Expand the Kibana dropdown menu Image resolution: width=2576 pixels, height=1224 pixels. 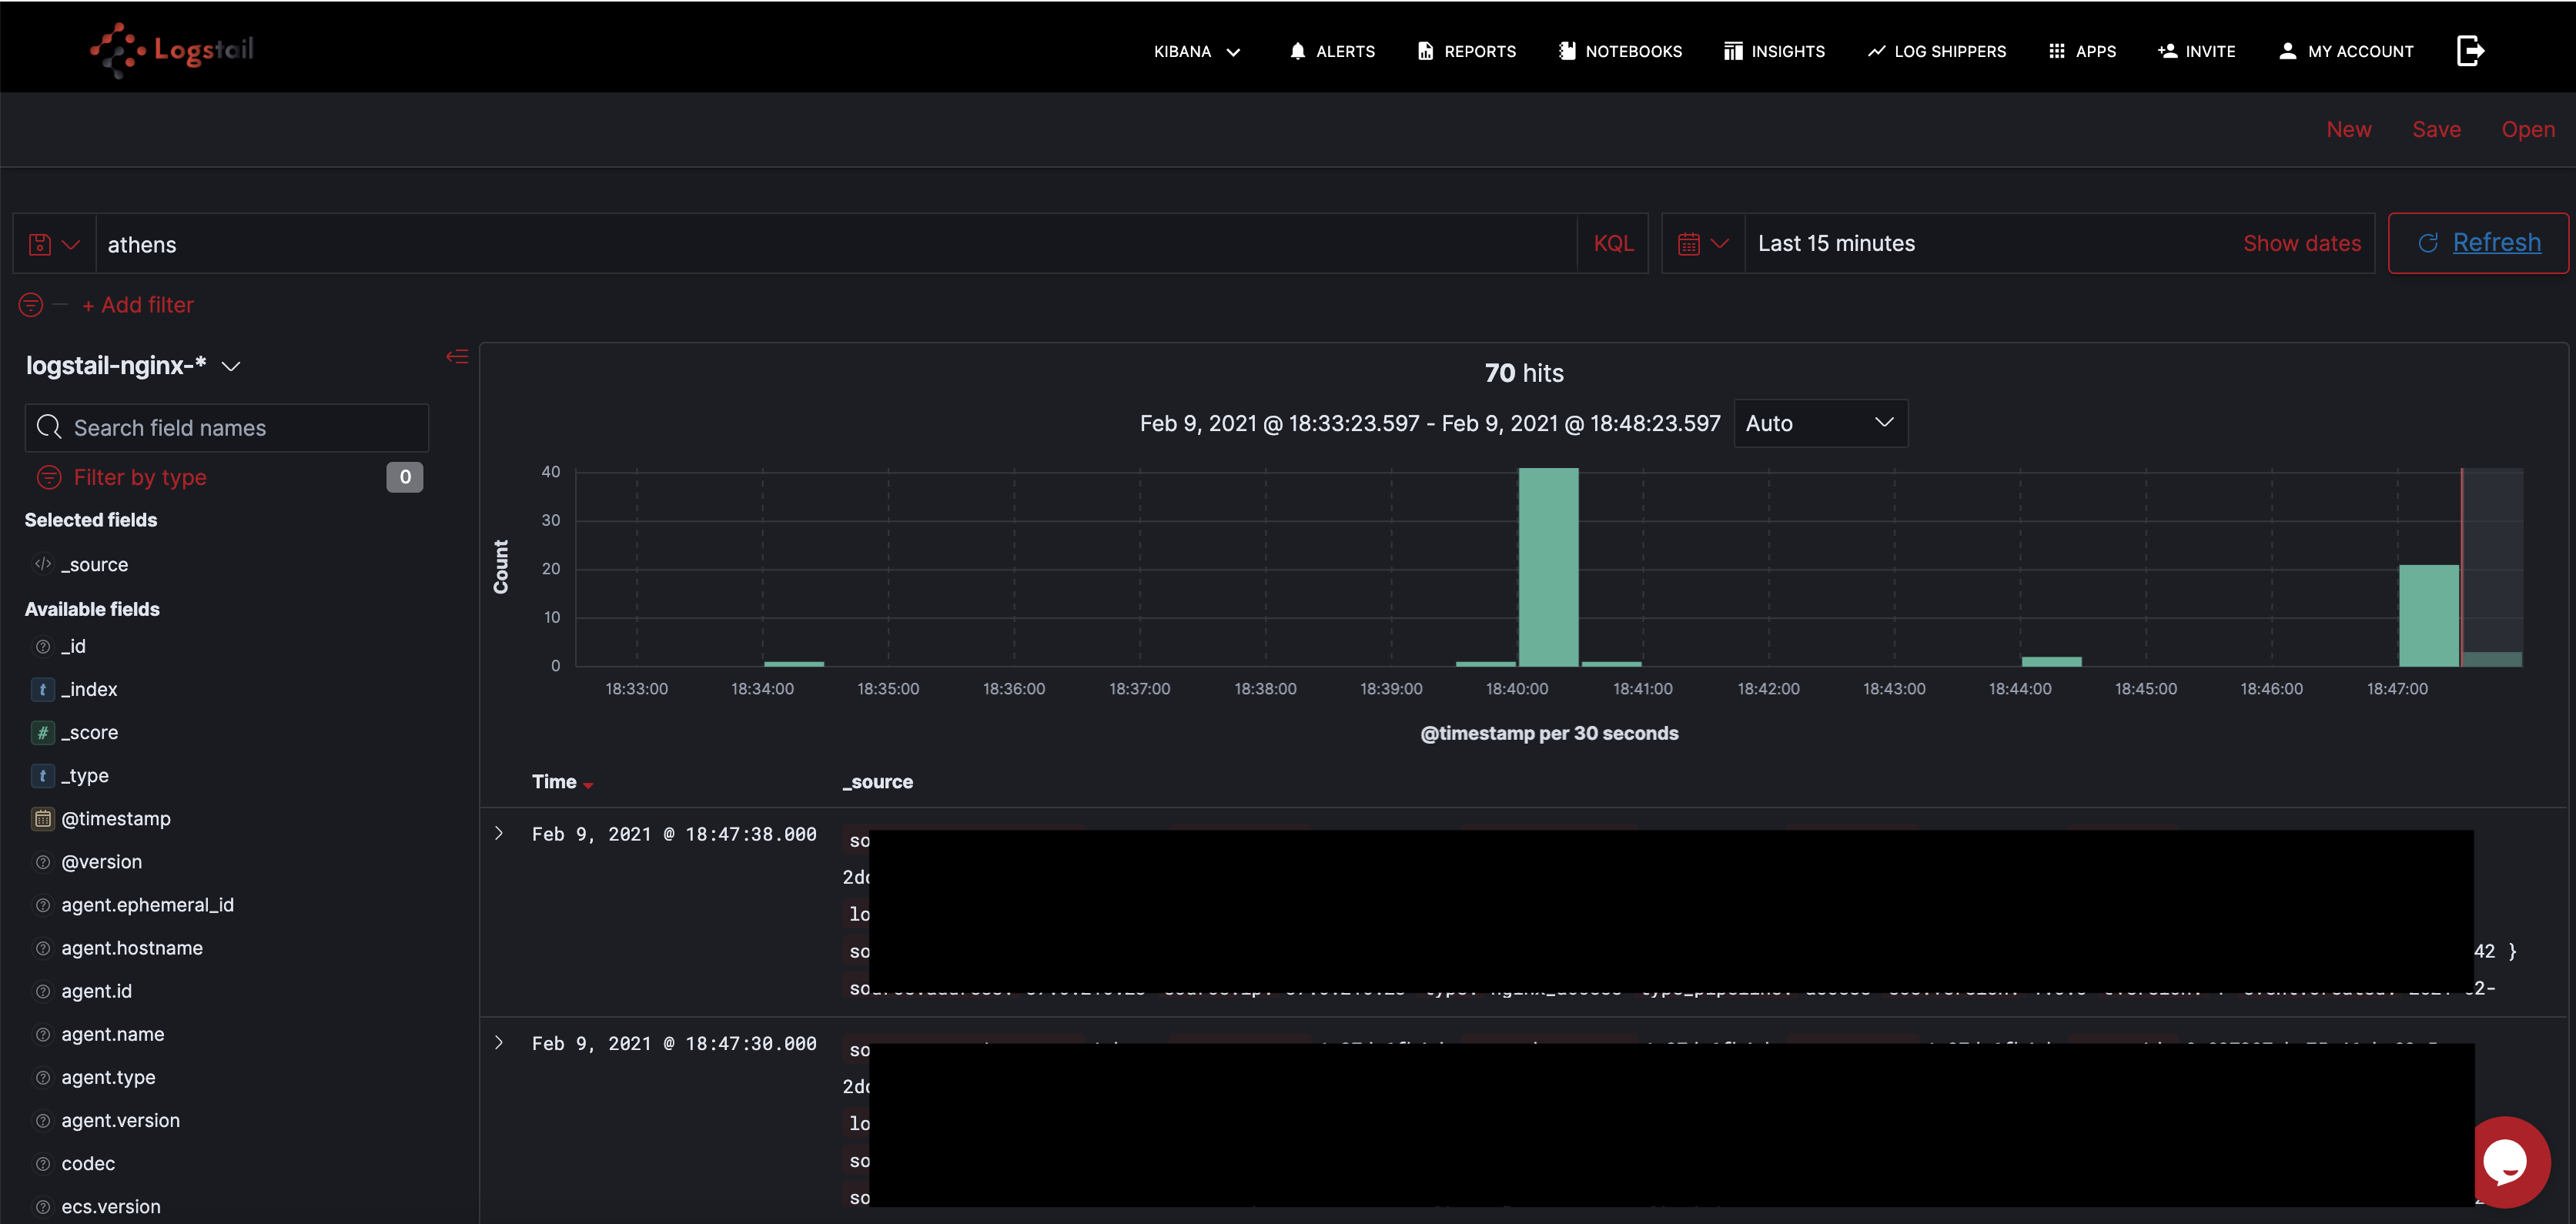(1197, 51)
